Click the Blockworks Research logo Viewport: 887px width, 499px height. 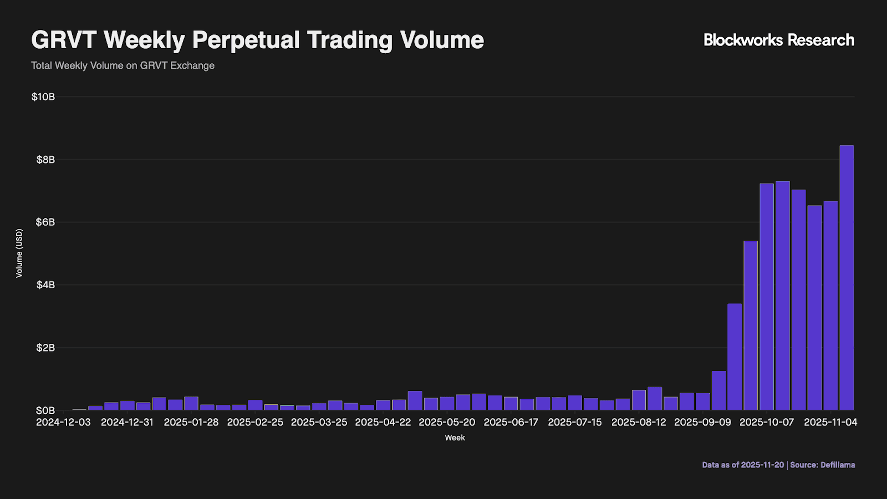pyautogui.click(x=778, y=40)
